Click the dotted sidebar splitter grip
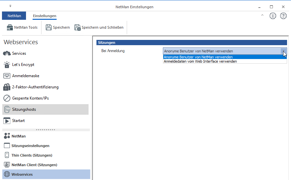 pyautogui.click(x=46, y=130)
